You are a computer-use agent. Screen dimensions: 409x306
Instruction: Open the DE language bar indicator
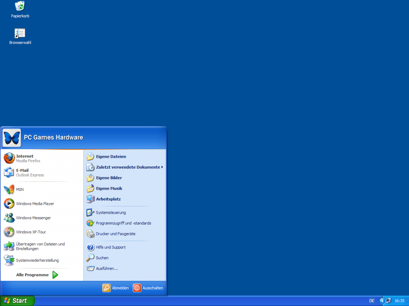click(372, 301)
